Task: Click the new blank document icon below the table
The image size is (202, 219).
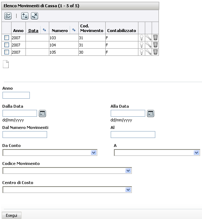Action: click(x=6, y=64)
